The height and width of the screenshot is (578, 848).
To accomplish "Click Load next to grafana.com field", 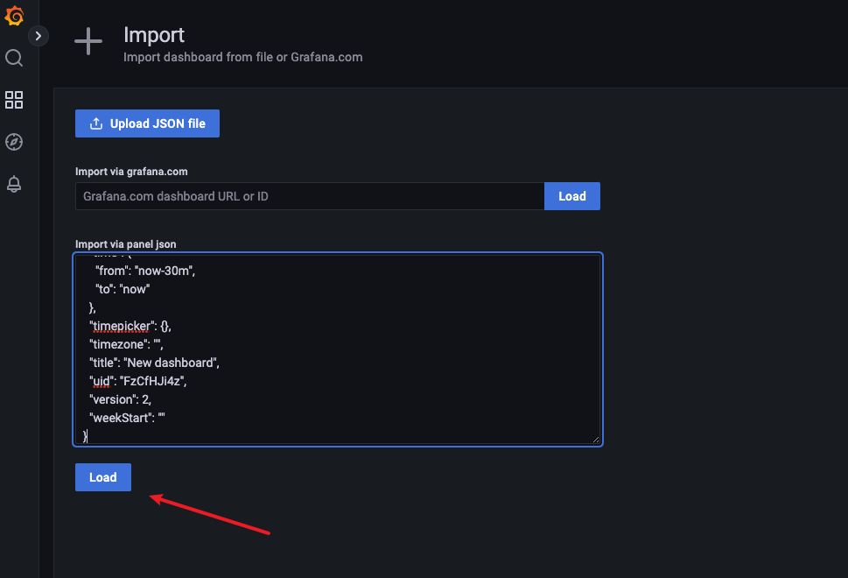I will [x=572, y=196].
